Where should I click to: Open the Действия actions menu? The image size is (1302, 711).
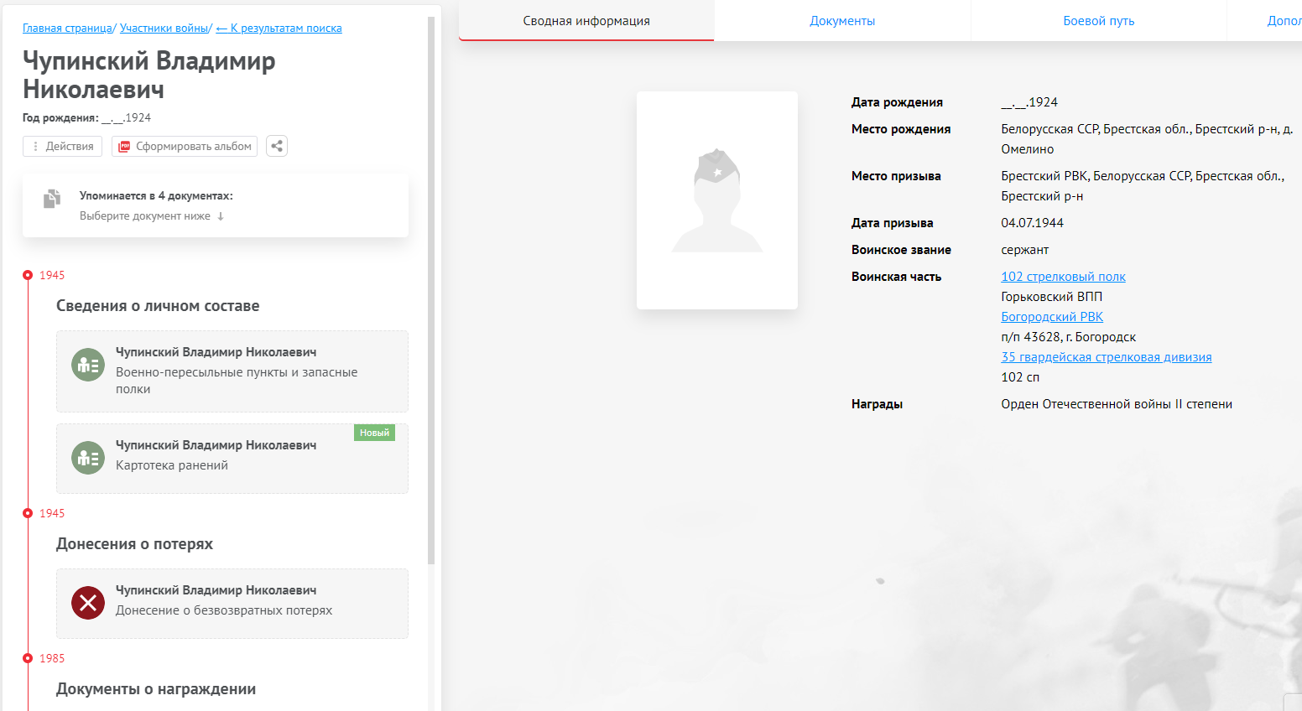[62, 146]
